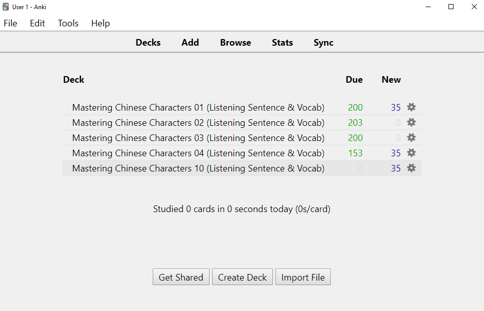Open options gear for Characters 02 deck
Screen dimensions: 484x311
[411, 122]
